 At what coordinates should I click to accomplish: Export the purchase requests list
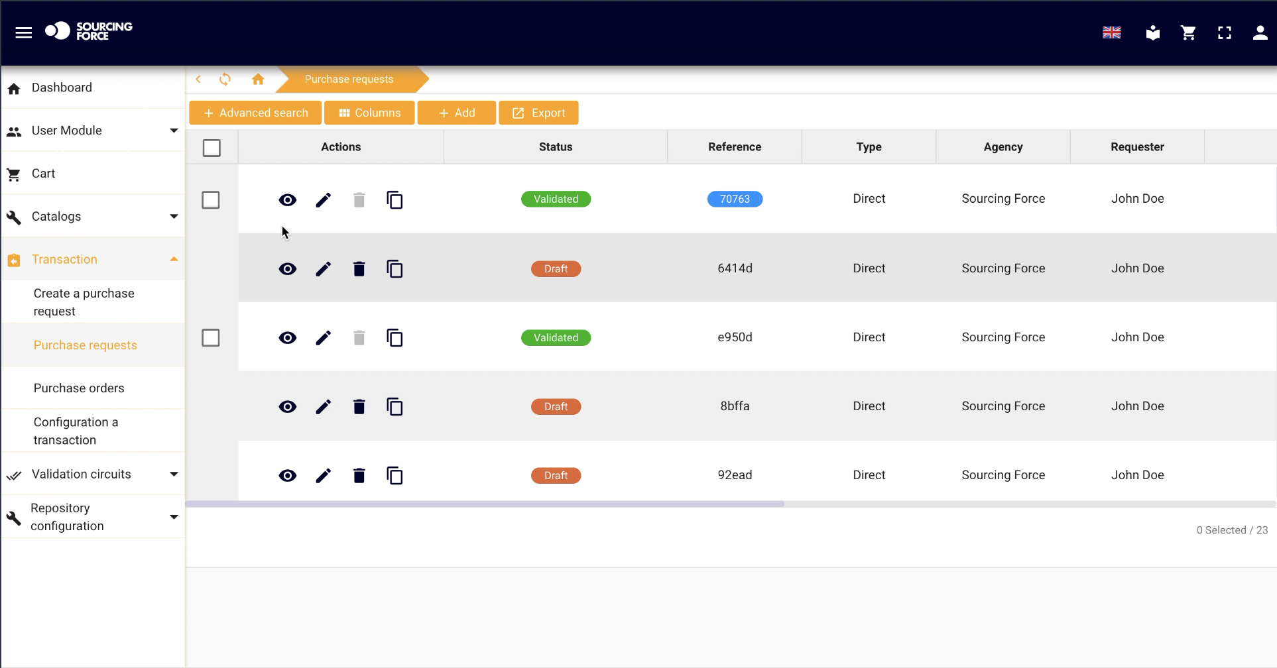coord(538,113)
